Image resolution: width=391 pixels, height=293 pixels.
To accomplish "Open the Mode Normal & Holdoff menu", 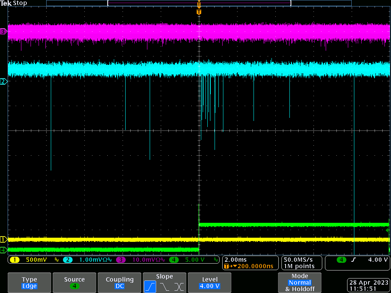I will [x=300, y=283].
